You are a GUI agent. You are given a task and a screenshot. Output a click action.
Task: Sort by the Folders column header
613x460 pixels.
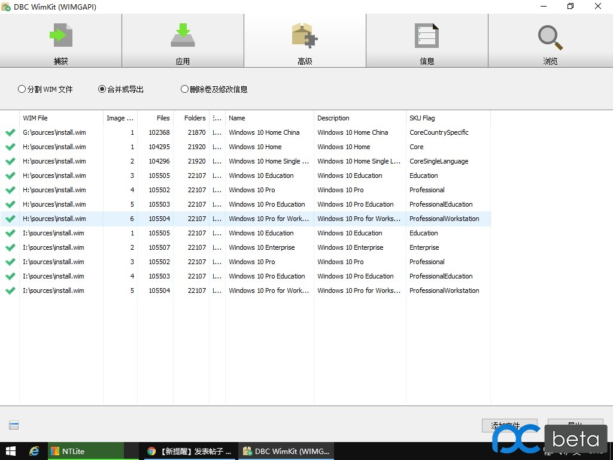(x=191, y=118)
